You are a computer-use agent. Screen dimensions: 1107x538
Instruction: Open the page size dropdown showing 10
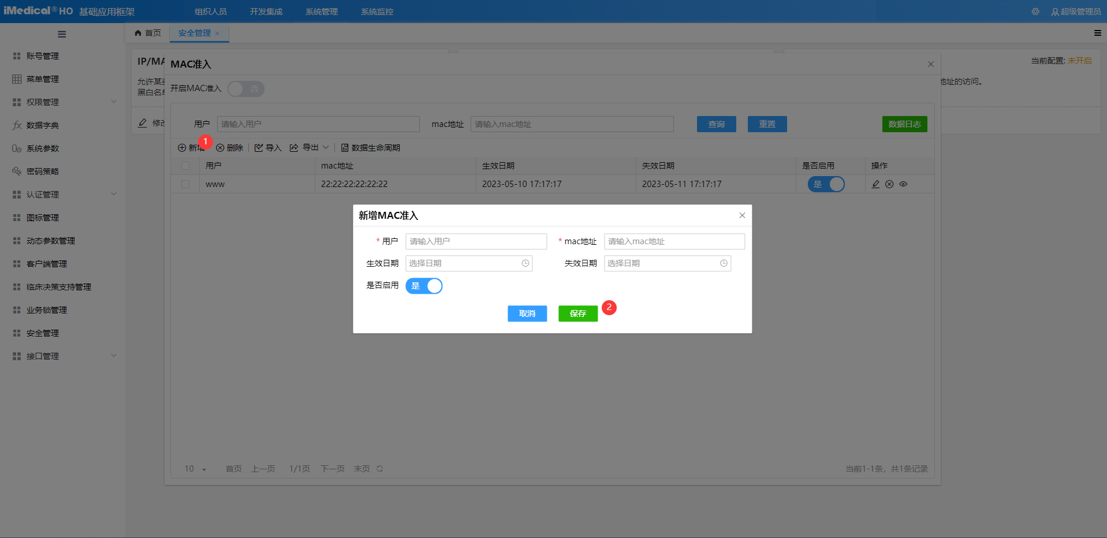pos(195,468)
